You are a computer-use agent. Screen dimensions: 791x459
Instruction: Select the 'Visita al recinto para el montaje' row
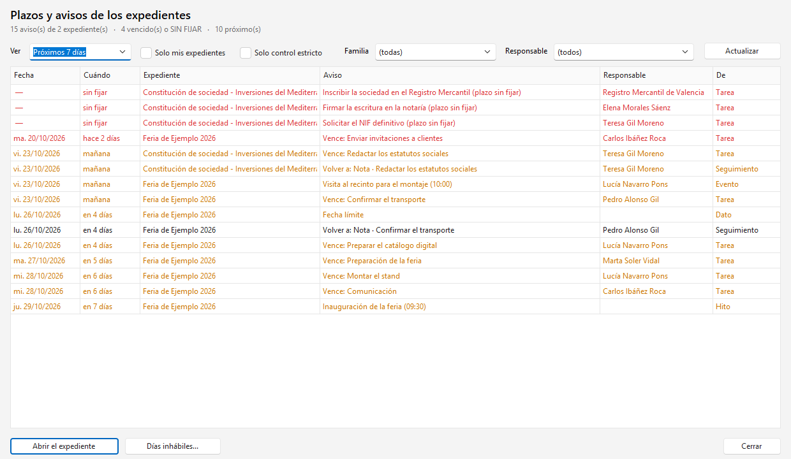[x=395, y=184]
